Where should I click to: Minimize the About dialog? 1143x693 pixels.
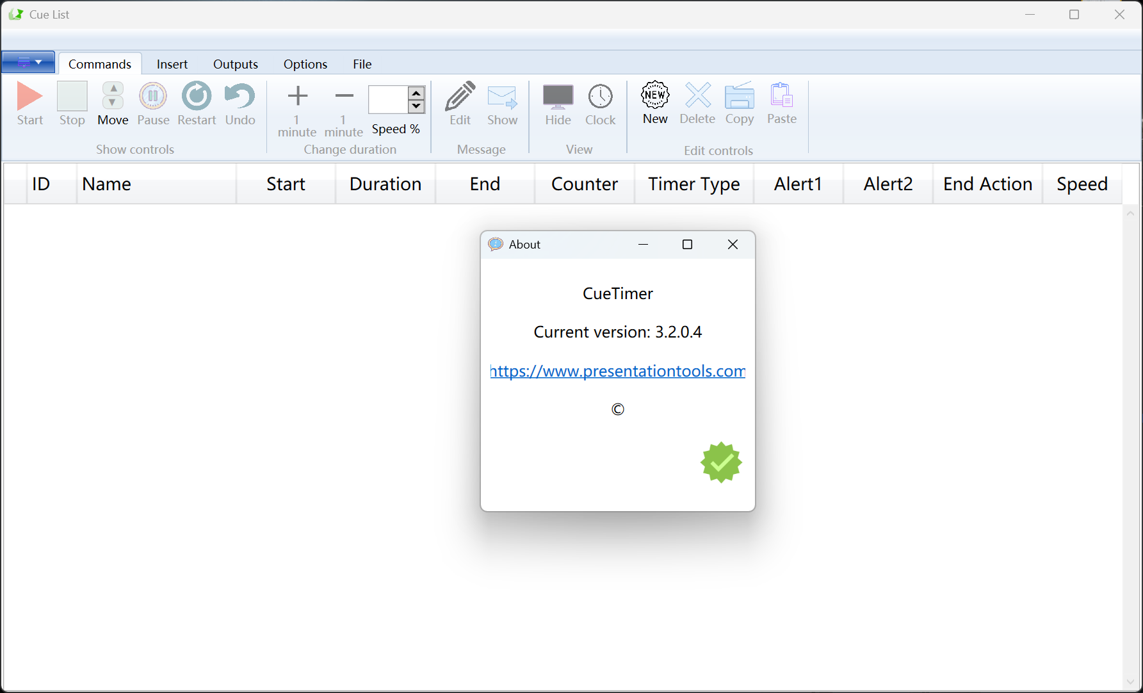[x=643, y=244]
